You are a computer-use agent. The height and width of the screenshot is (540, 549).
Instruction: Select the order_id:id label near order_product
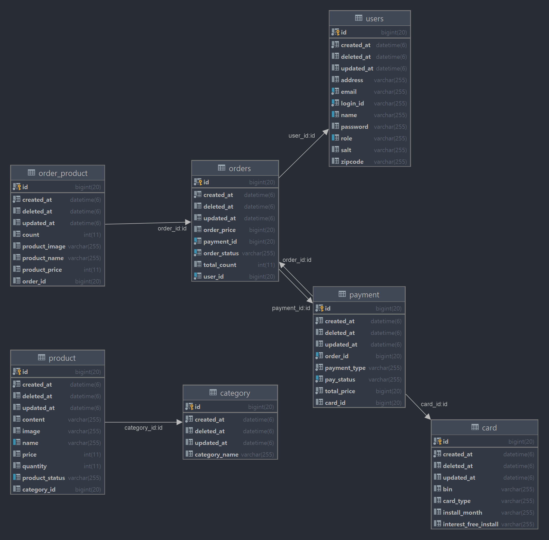click(172, 228)
